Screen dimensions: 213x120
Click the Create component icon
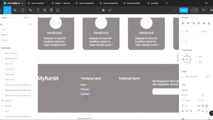(104, 10)
